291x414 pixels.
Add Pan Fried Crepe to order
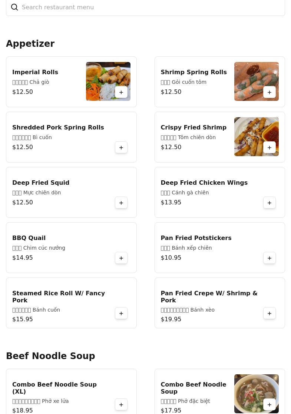[x=269, y=313]
